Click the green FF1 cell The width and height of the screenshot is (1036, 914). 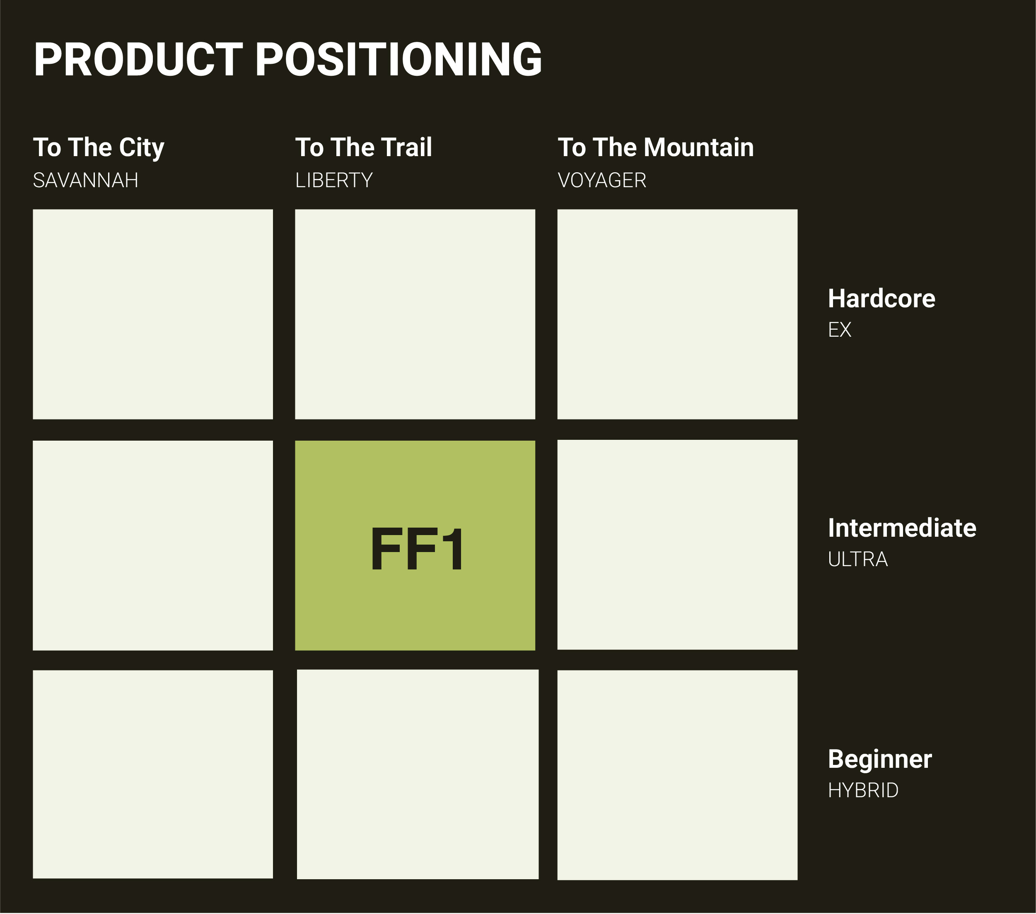coord(415,545)
